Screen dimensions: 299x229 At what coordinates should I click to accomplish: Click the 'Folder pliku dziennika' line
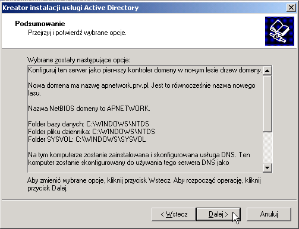(x=92, y=132)
